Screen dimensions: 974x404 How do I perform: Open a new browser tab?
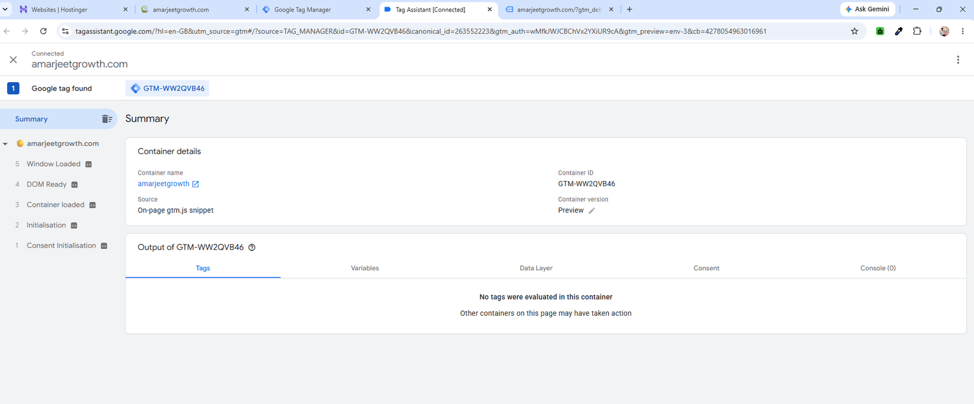point(629,9)
